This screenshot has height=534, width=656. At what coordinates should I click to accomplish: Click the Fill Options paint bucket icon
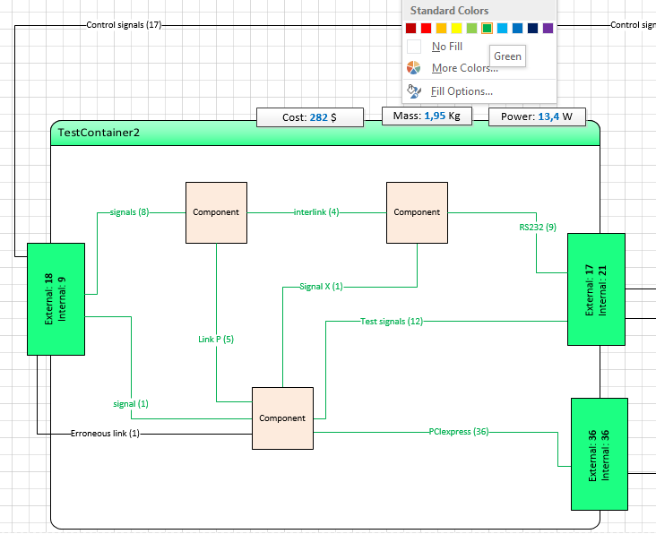click(414, 91)
